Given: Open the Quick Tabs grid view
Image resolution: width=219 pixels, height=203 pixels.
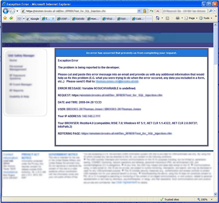Looking at the screenshot, I should (x=19, y=19).
